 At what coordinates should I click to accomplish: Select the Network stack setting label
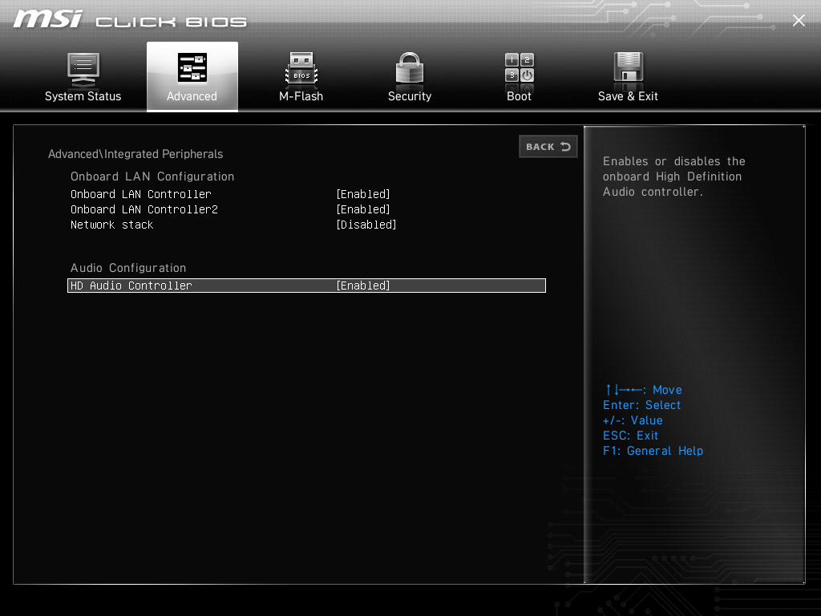(112, 225)
